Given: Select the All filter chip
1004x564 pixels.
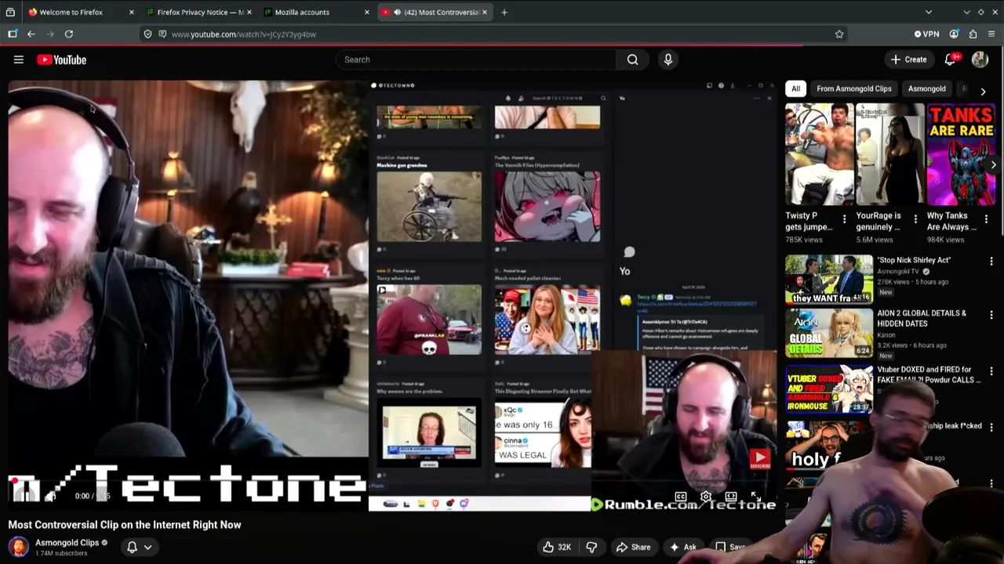Looking at the screenshot, I should [795, 89].
